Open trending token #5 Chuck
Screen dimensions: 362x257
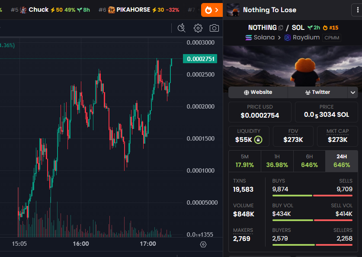click(50, 10)
